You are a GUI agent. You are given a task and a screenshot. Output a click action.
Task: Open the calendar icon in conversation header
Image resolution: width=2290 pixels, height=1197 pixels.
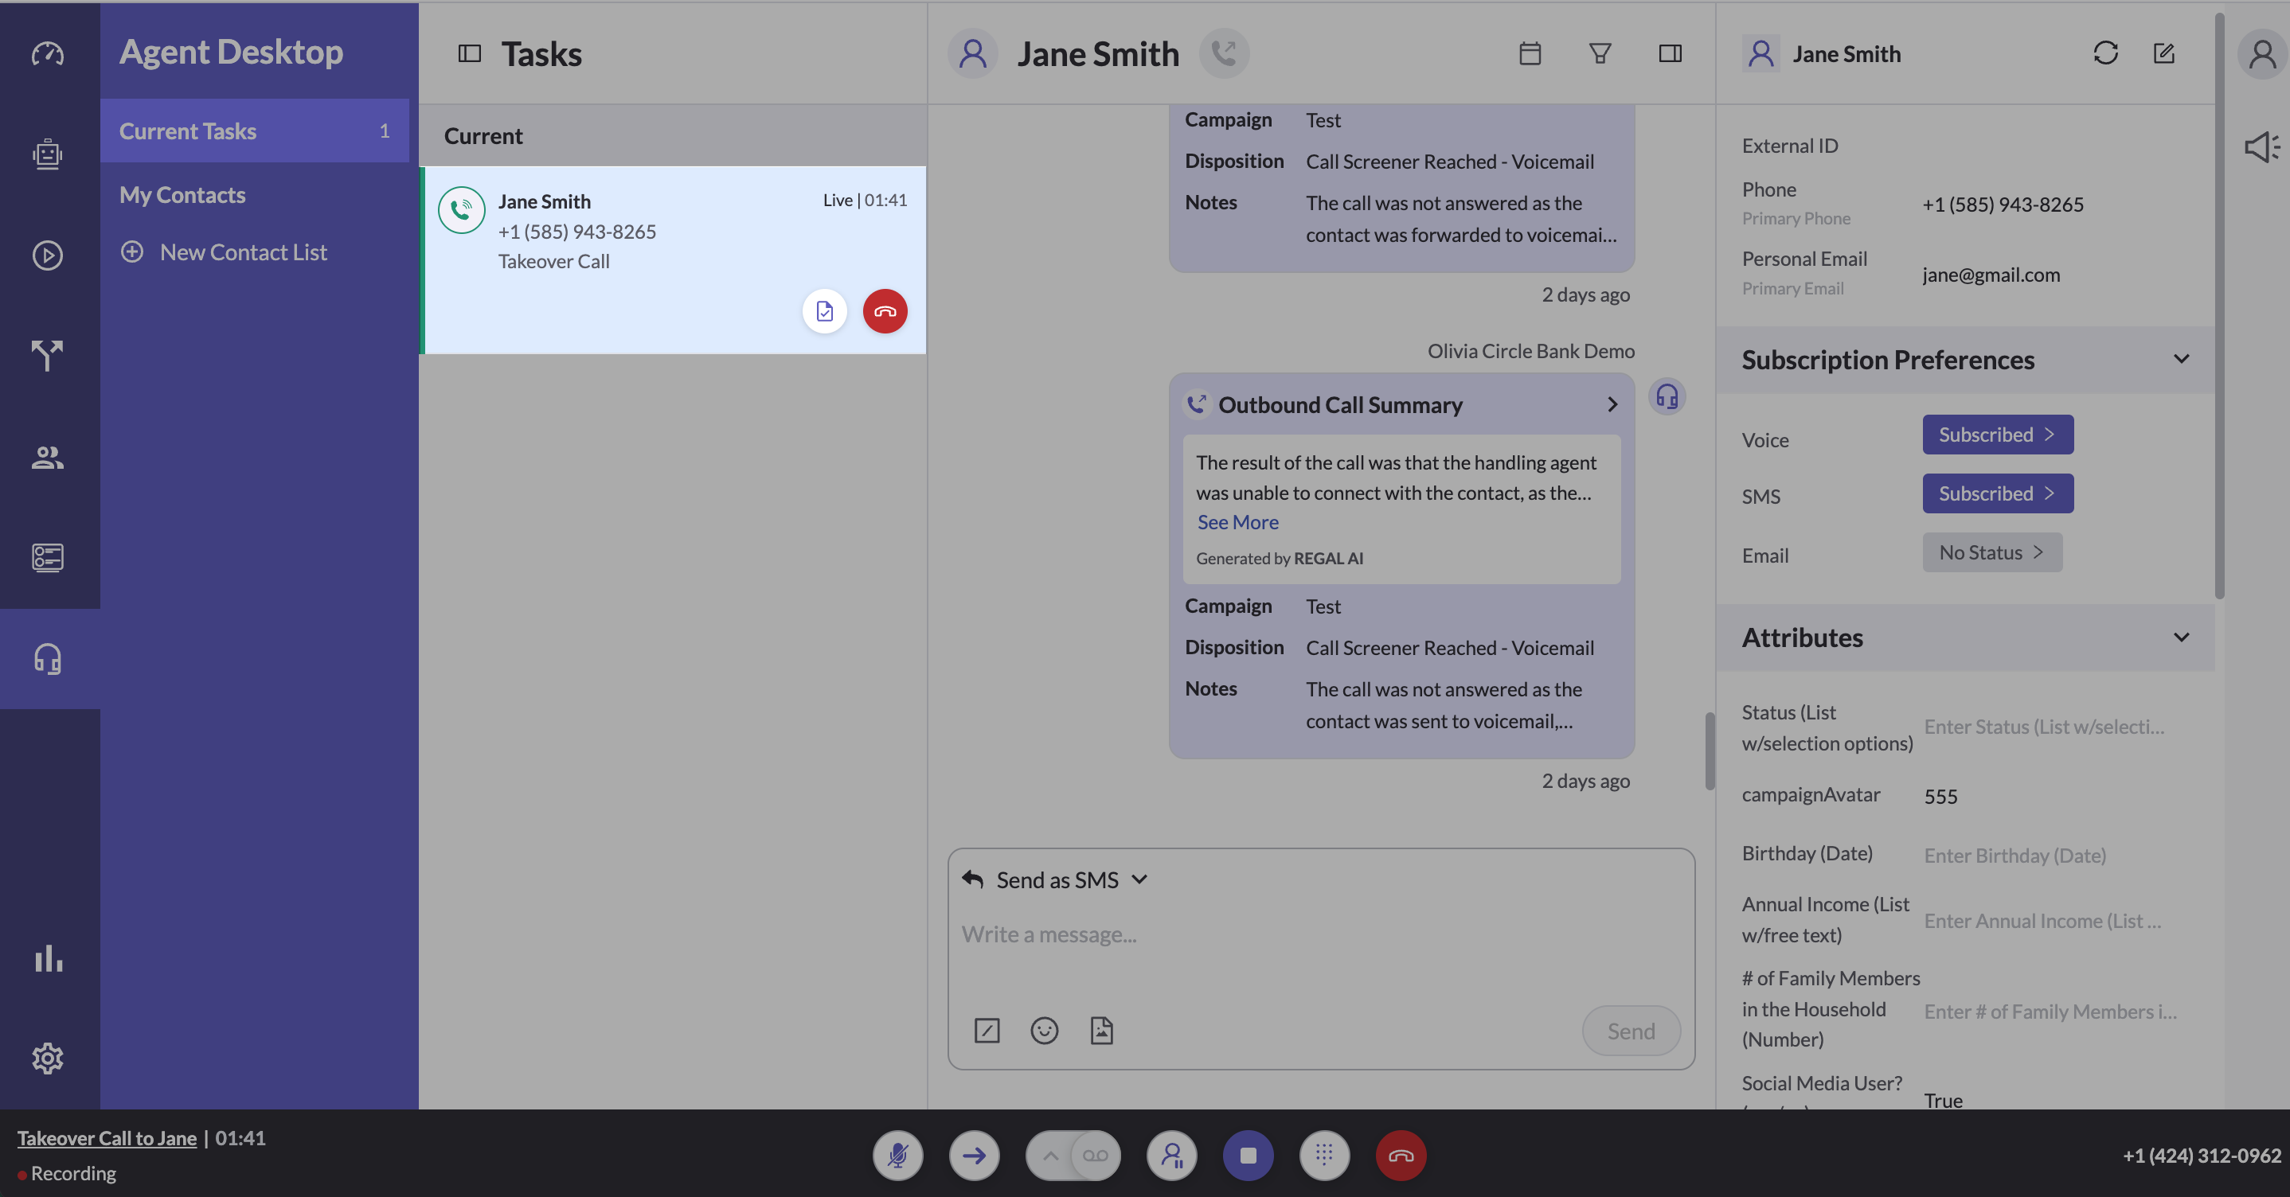(1529, 53)
